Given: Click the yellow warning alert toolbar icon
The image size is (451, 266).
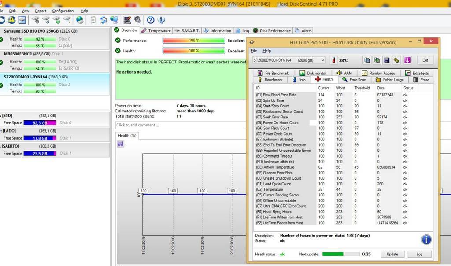Looking at the screenshot, I should click(x=12, y=20).
